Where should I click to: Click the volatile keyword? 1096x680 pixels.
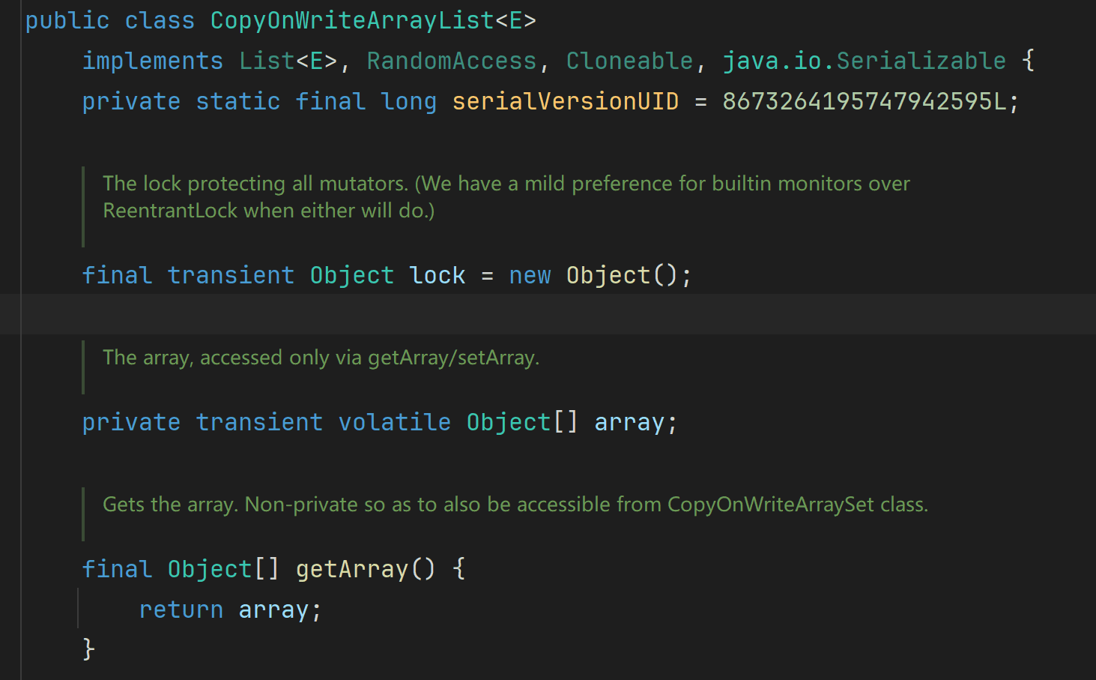tap(394, 422)
